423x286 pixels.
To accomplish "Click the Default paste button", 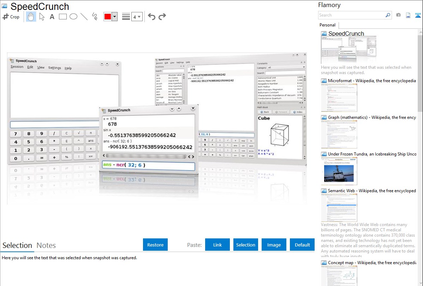I will 302,245.
